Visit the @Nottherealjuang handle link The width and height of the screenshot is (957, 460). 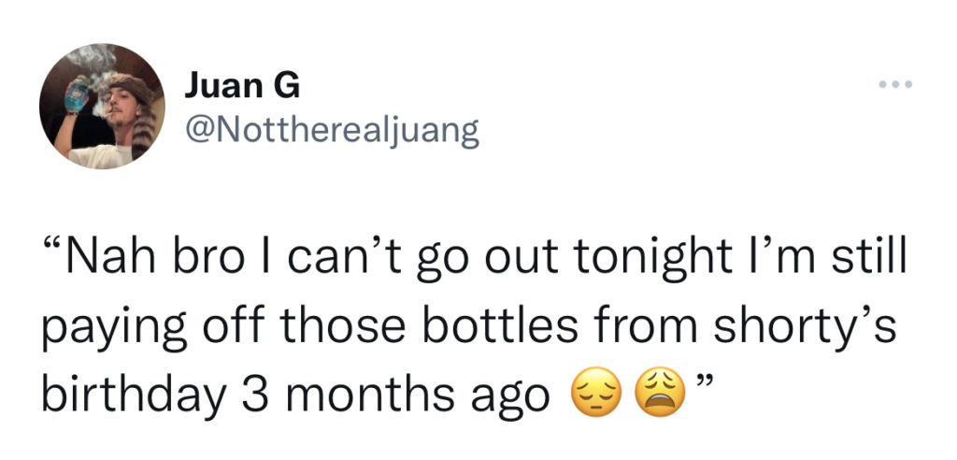(x=332, y=131)
